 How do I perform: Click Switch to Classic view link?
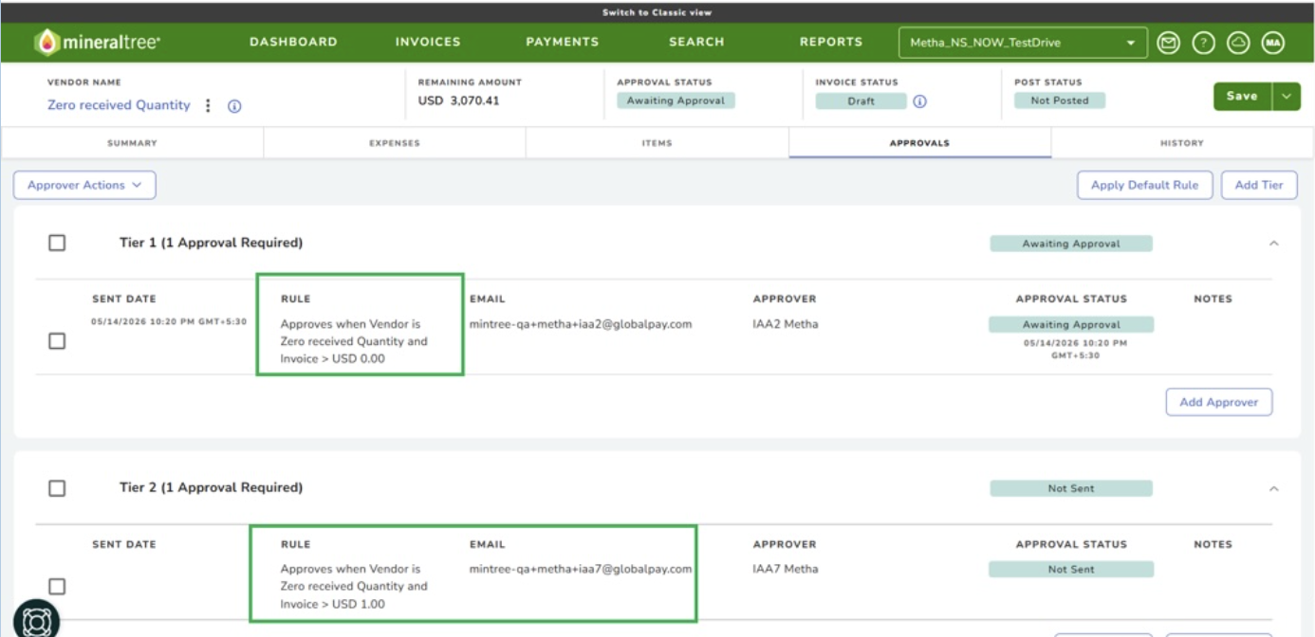tap(657, 12)
